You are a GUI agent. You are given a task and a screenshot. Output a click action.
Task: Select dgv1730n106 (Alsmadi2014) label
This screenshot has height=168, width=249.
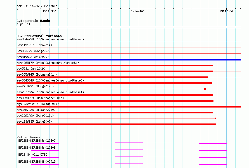tap(38, 104)
